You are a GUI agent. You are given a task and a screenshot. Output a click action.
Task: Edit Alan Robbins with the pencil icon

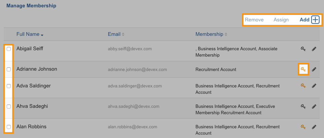point(314,127)
